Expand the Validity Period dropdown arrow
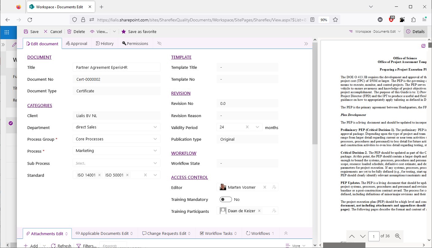Image resolution: width=432 pixels, height=248 pixels. 257,127
